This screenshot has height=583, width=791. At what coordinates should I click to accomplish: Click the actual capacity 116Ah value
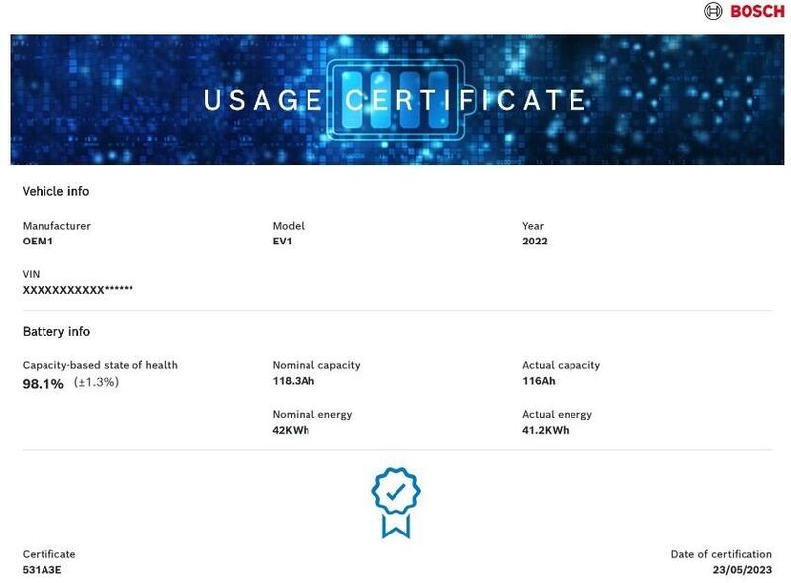pos(539,381)
